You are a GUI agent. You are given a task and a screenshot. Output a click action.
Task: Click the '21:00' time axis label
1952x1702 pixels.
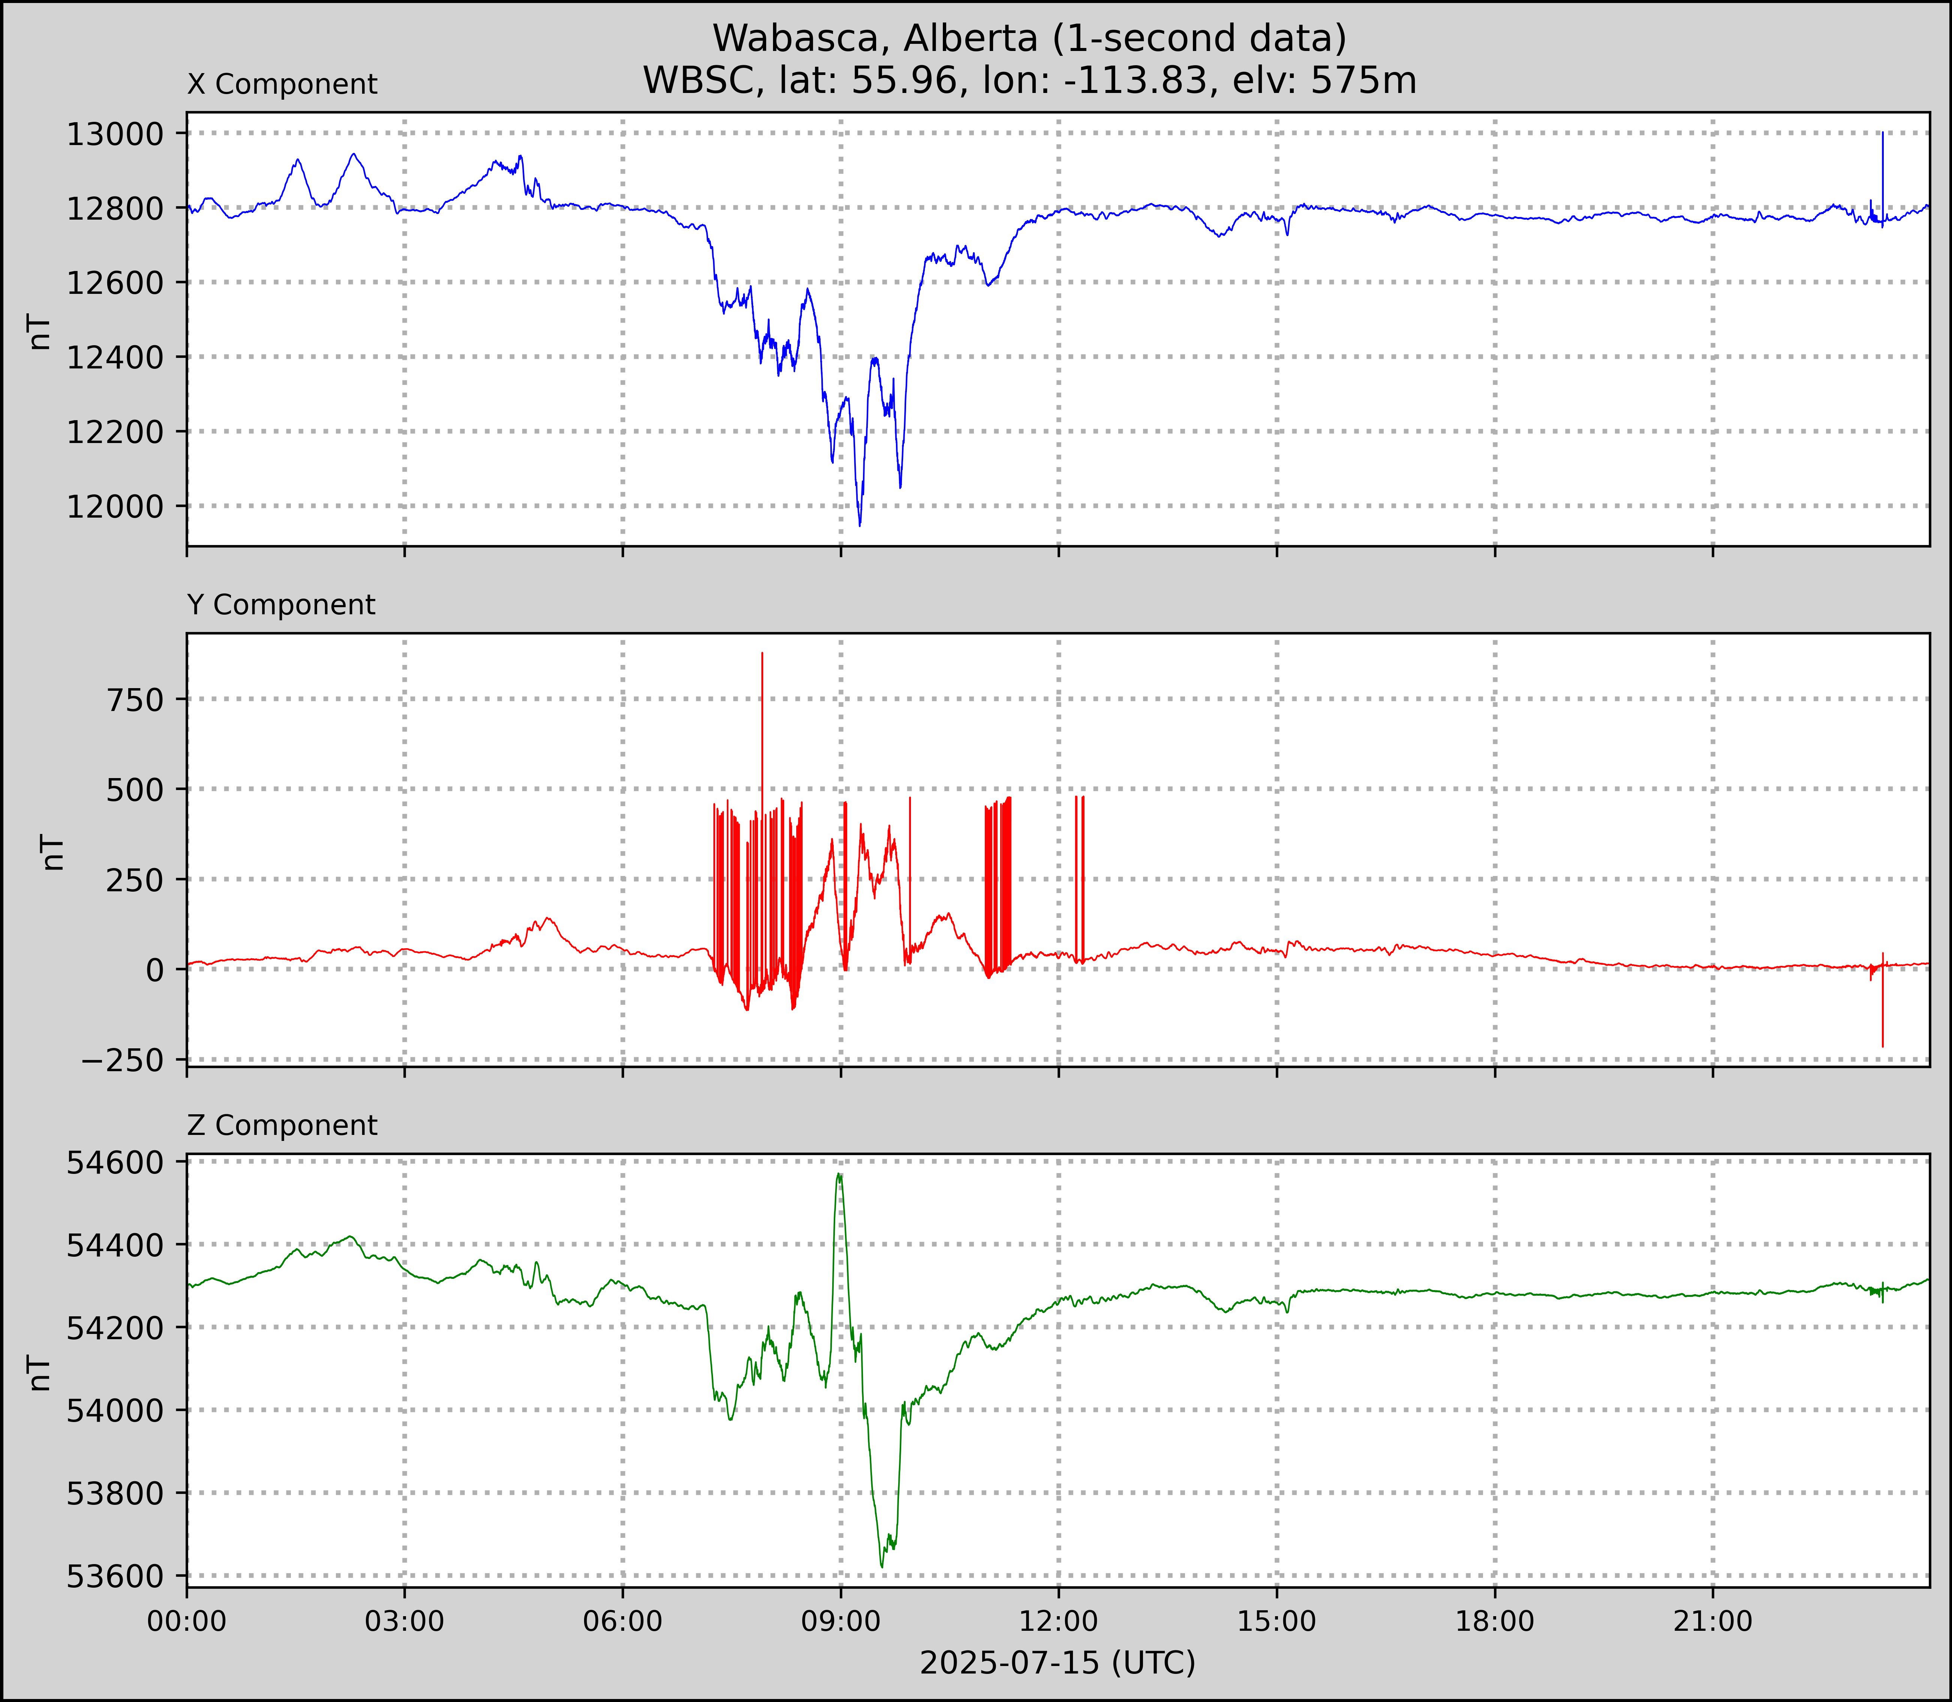[1712, 1621]
